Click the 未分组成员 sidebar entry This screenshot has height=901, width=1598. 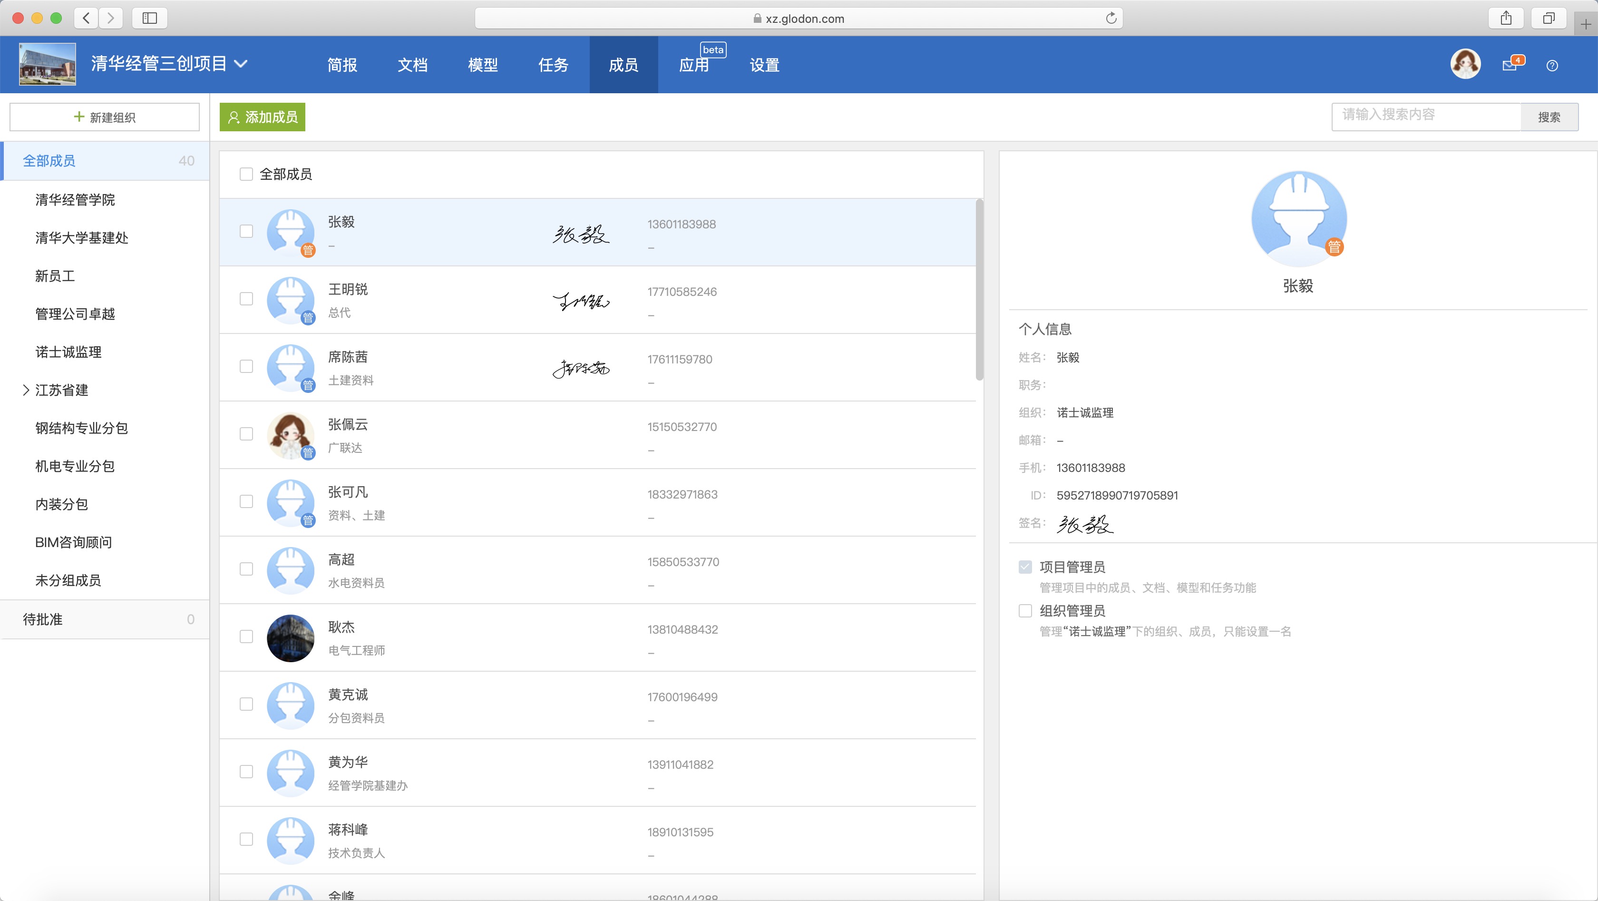click(68, 581)
